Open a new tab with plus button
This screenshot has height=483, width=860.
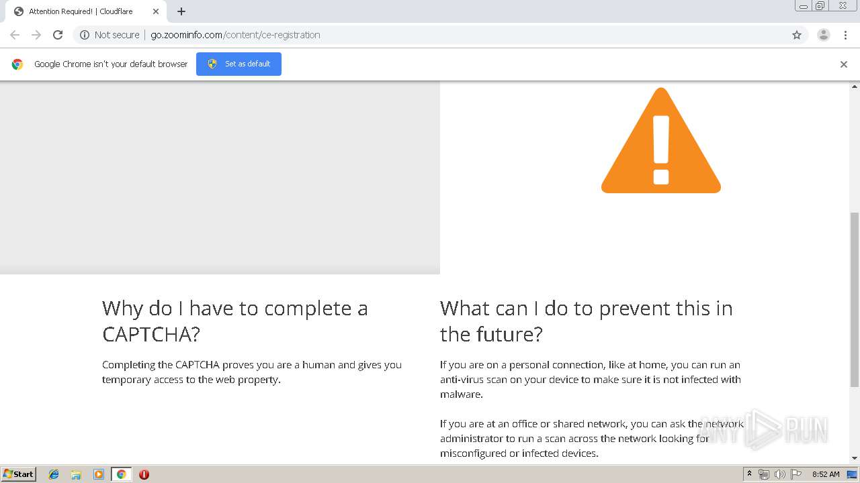[181, 11]
